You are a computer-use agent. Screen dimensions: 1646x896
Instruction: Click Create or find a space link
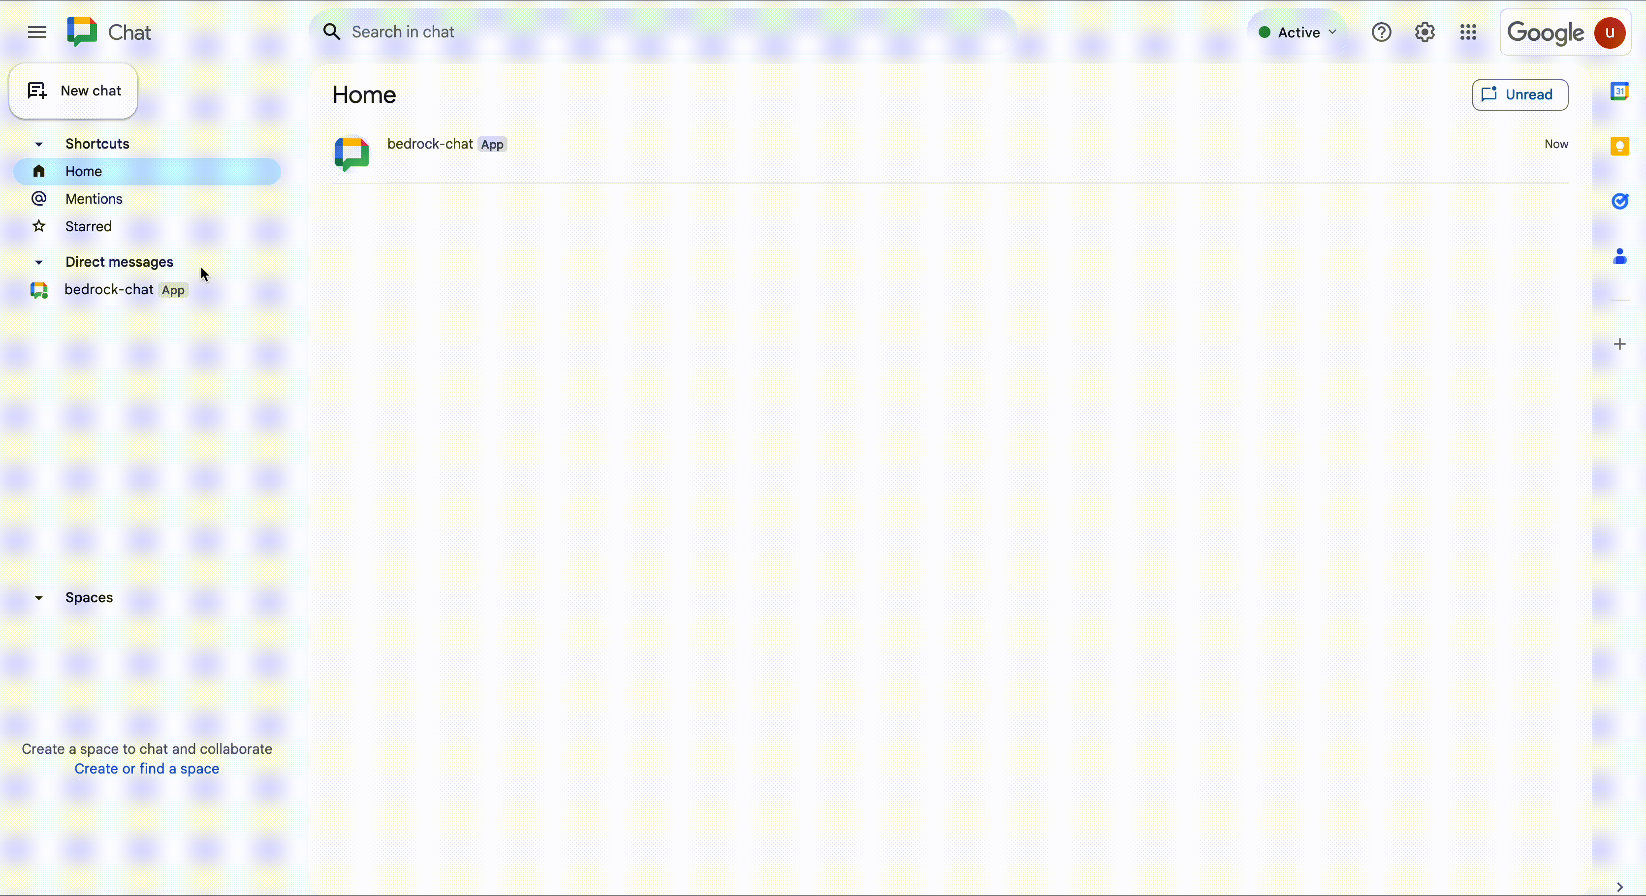click(x=146, y=768)
